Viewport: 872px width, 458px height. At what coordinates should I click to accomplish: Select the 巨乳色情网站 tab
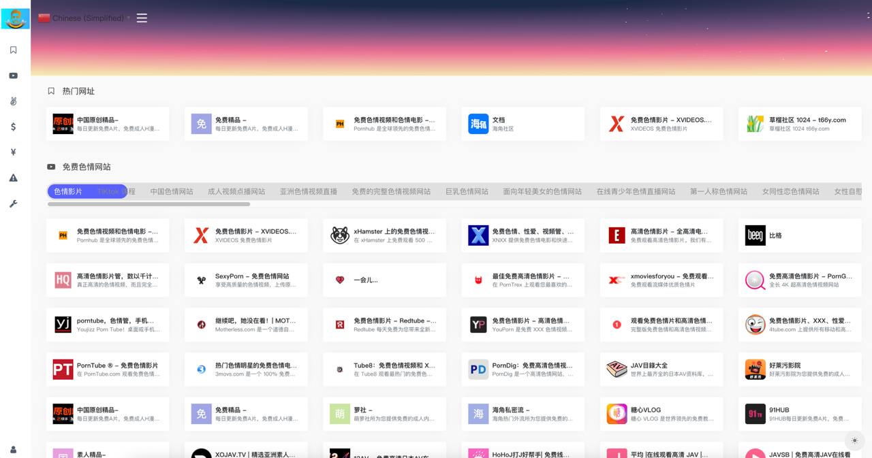467,191
